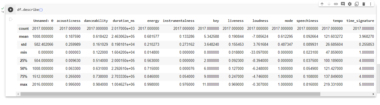
Task: Click the output toggle icon beside table
Action: tap(11, 19)
